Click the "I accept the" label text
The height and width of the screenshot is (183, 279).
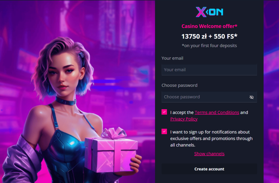pyautogui.click(x=182, y=112)
